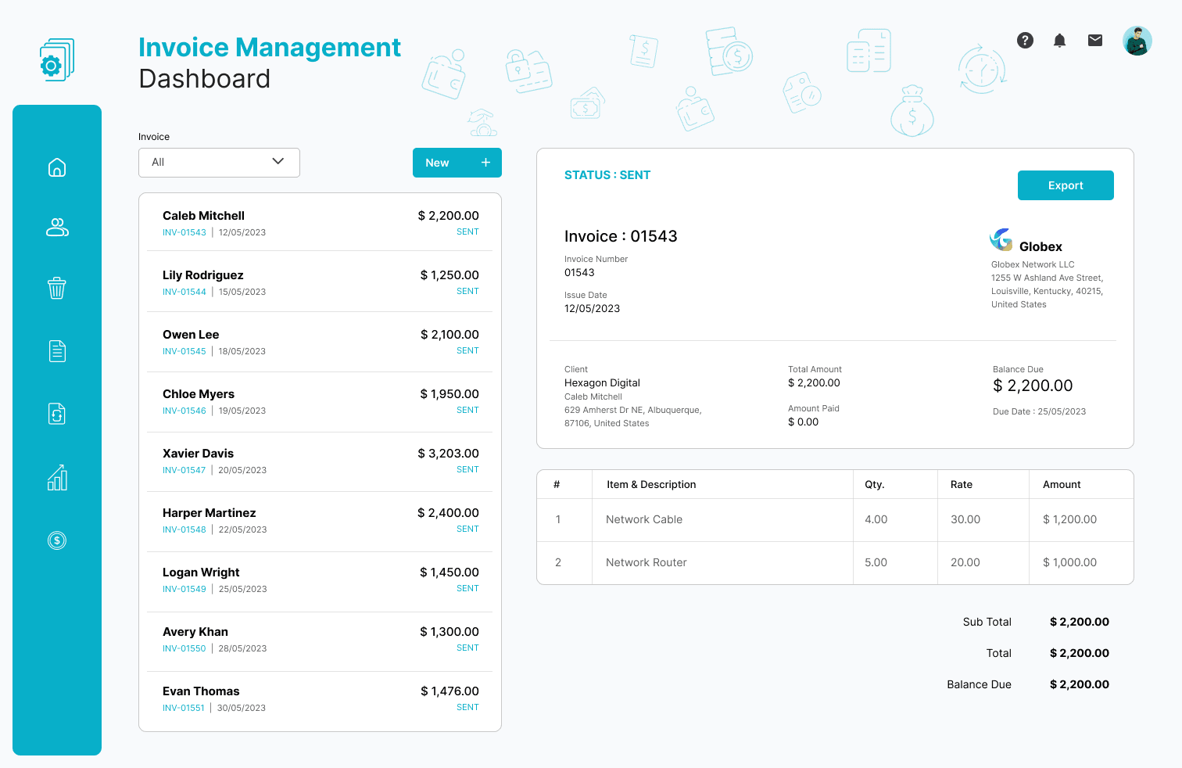This screenshot has height=768, width=1182.
Task: Open the Trash icon in the sidebar
Action: (x=57, y=288)
